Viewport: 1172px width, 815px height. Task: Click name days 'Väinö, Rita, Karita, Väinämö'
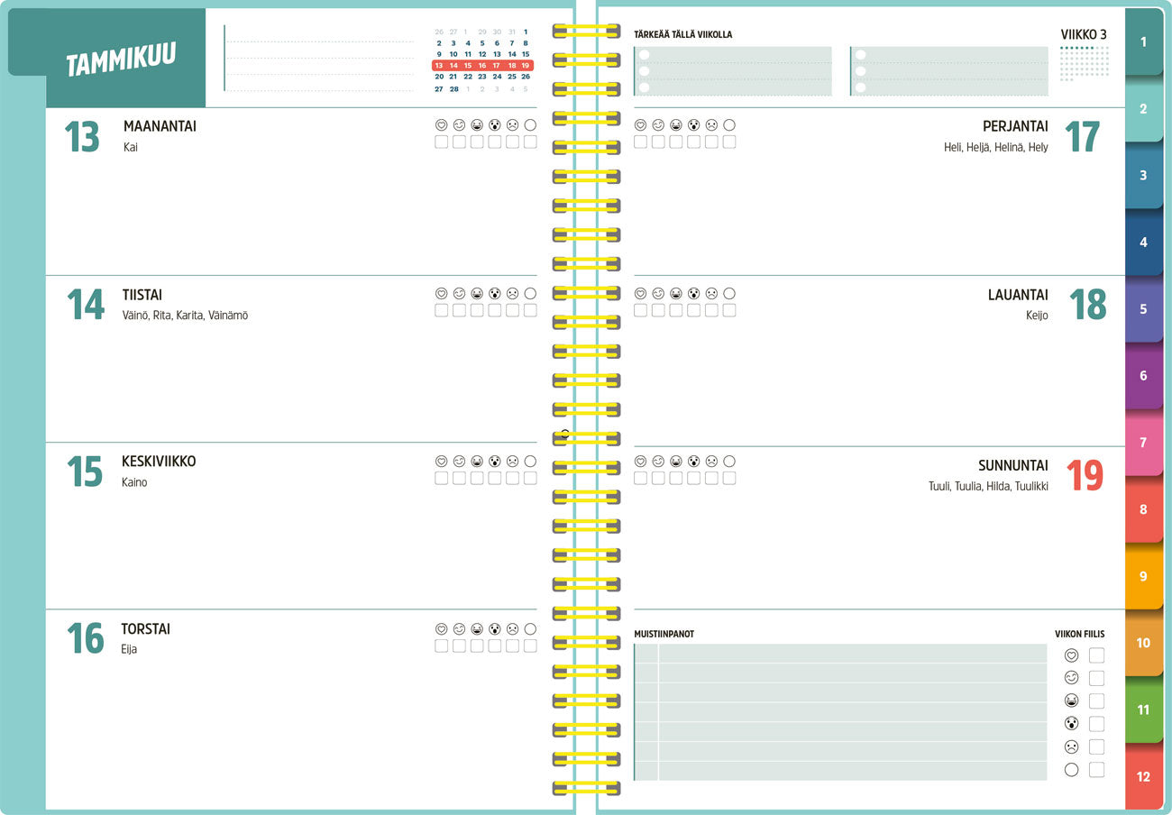coord(185,316)
